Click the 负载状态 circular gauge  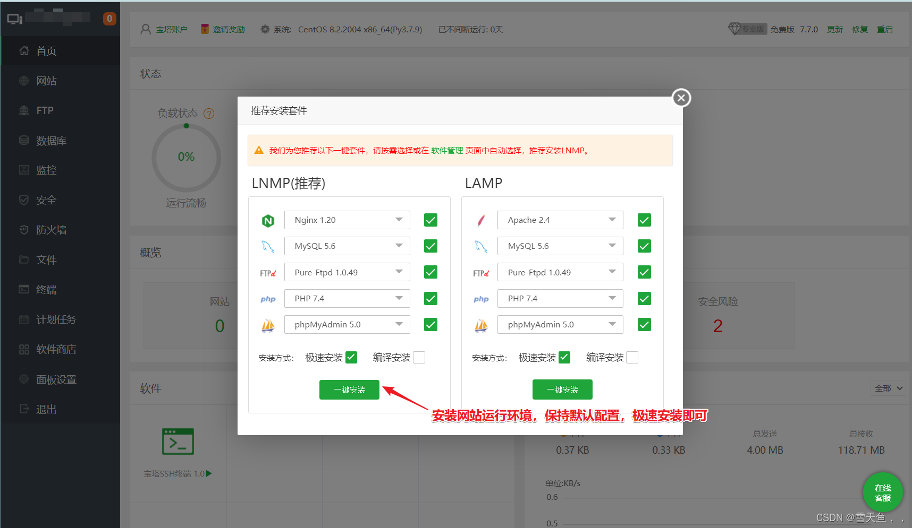(x=186, y=157)
